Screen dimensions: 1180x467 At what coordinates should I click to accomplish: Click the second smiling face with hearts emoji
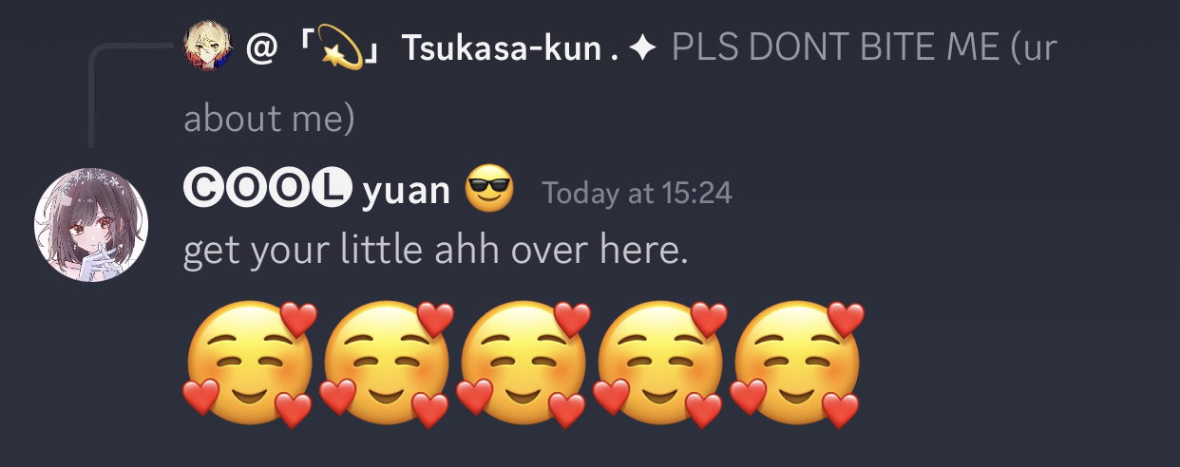point(387,364)
